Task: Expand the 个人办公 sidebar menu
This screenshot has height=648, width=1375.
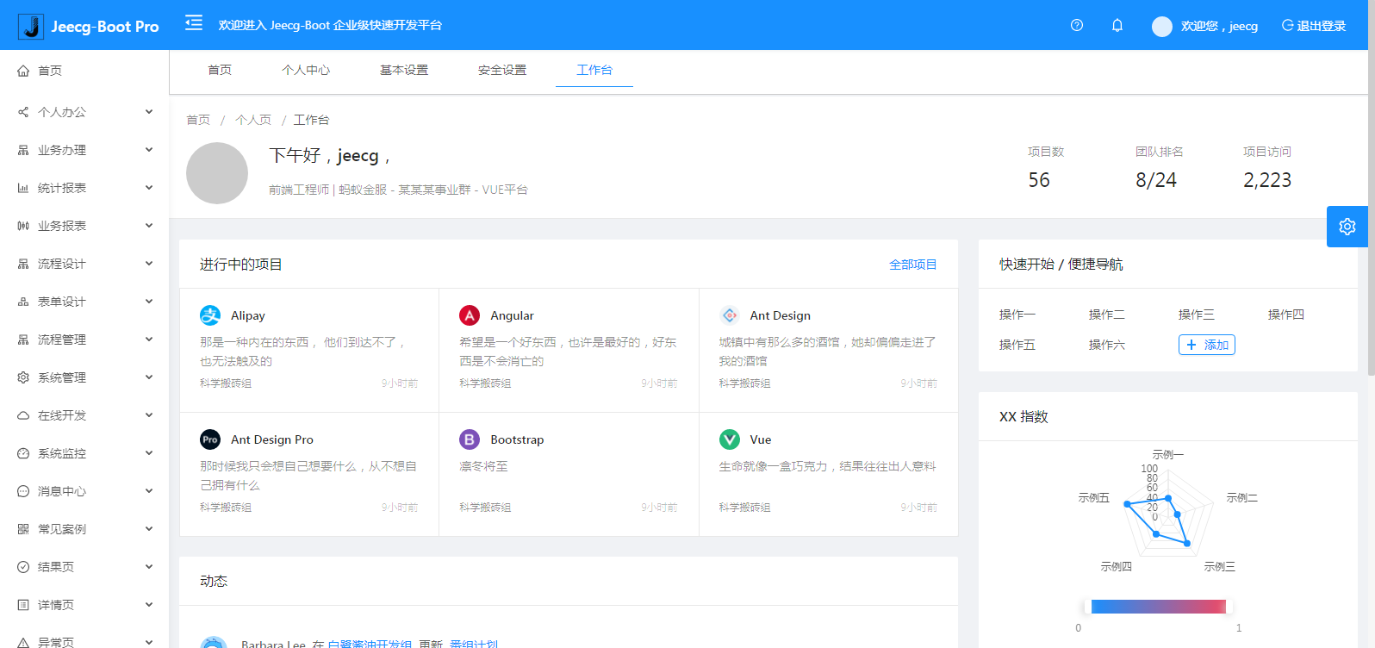Action: coord(84,112)
